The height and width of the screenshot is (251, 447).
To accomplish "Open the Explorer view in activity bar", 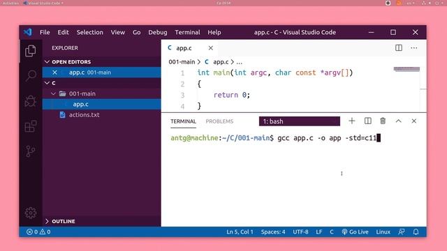I will click(31, 51).
